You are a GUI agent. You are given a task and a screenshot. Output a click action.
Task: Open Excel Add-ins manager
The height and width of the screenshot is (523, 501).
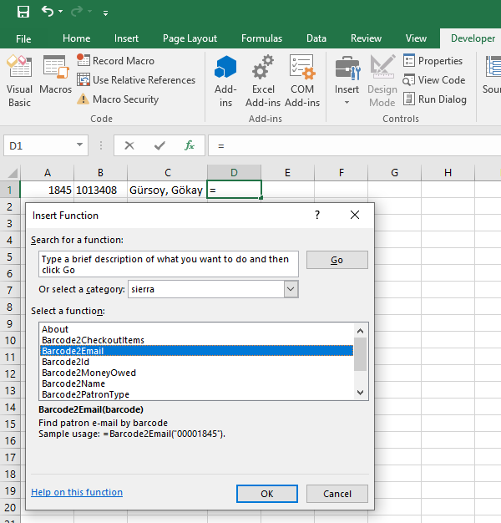[x=263, y=81]
